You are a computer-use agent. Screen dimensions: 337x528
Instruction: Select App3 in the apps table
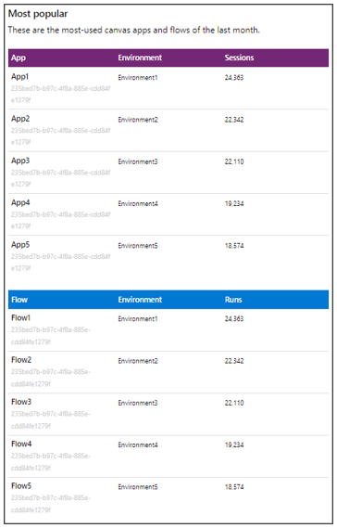[x=20, y=161]
